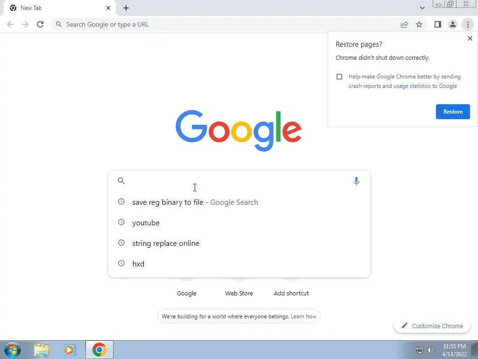Pick the 'hxd' search suggestion
This screenshot has height=359, width=478.
(x=239, y=264)
